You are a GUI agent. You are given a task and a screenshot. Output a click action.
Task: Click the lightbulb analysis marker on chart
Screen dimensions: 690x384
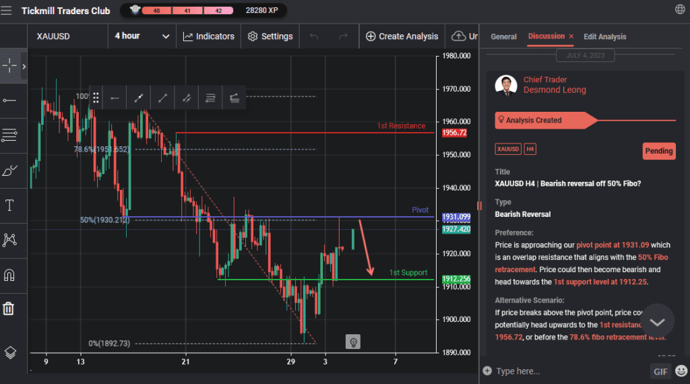tap(352, 342)
